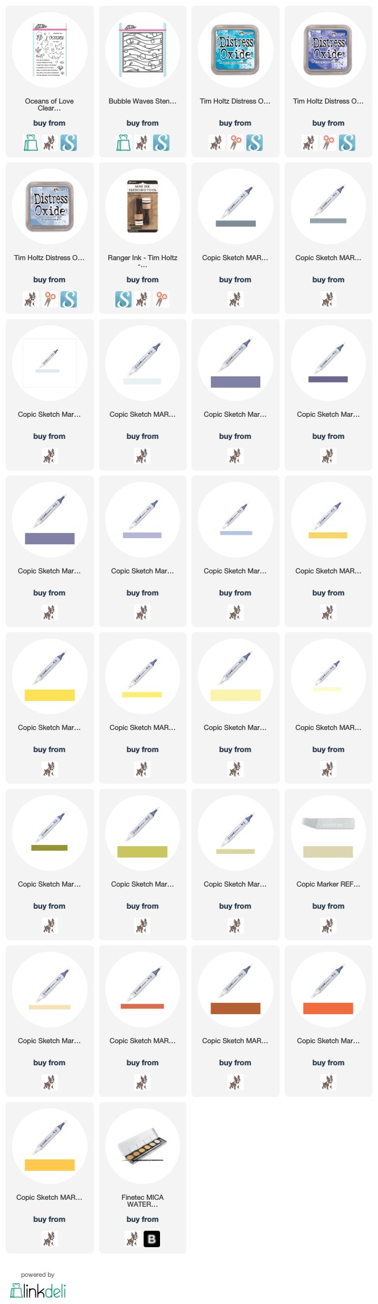Image resolution: width=378 pixels, height=1304 pixels.
Task: Open the Bubble Waves Stencil product title
Action: pyautogui.click(x=142, y=101)
